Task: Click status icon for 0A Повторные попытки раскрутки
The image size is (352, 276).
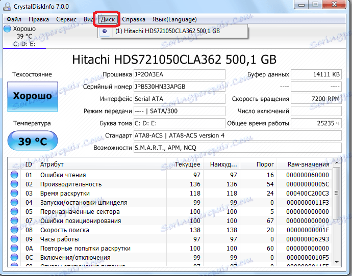Action: 14,248
